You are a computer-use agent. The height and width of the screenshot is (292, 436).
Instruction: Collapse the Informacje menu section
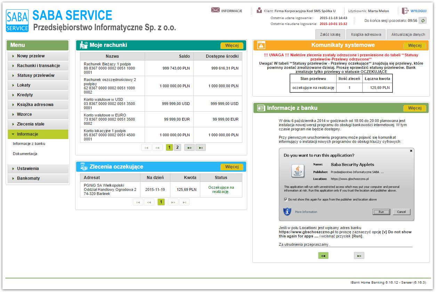38,134
